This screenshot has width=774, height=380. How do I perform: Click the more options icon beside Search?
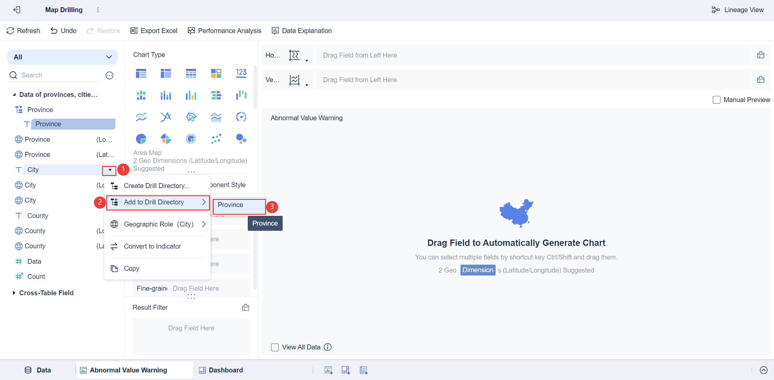pyautogui.click(x=110, y=75)
